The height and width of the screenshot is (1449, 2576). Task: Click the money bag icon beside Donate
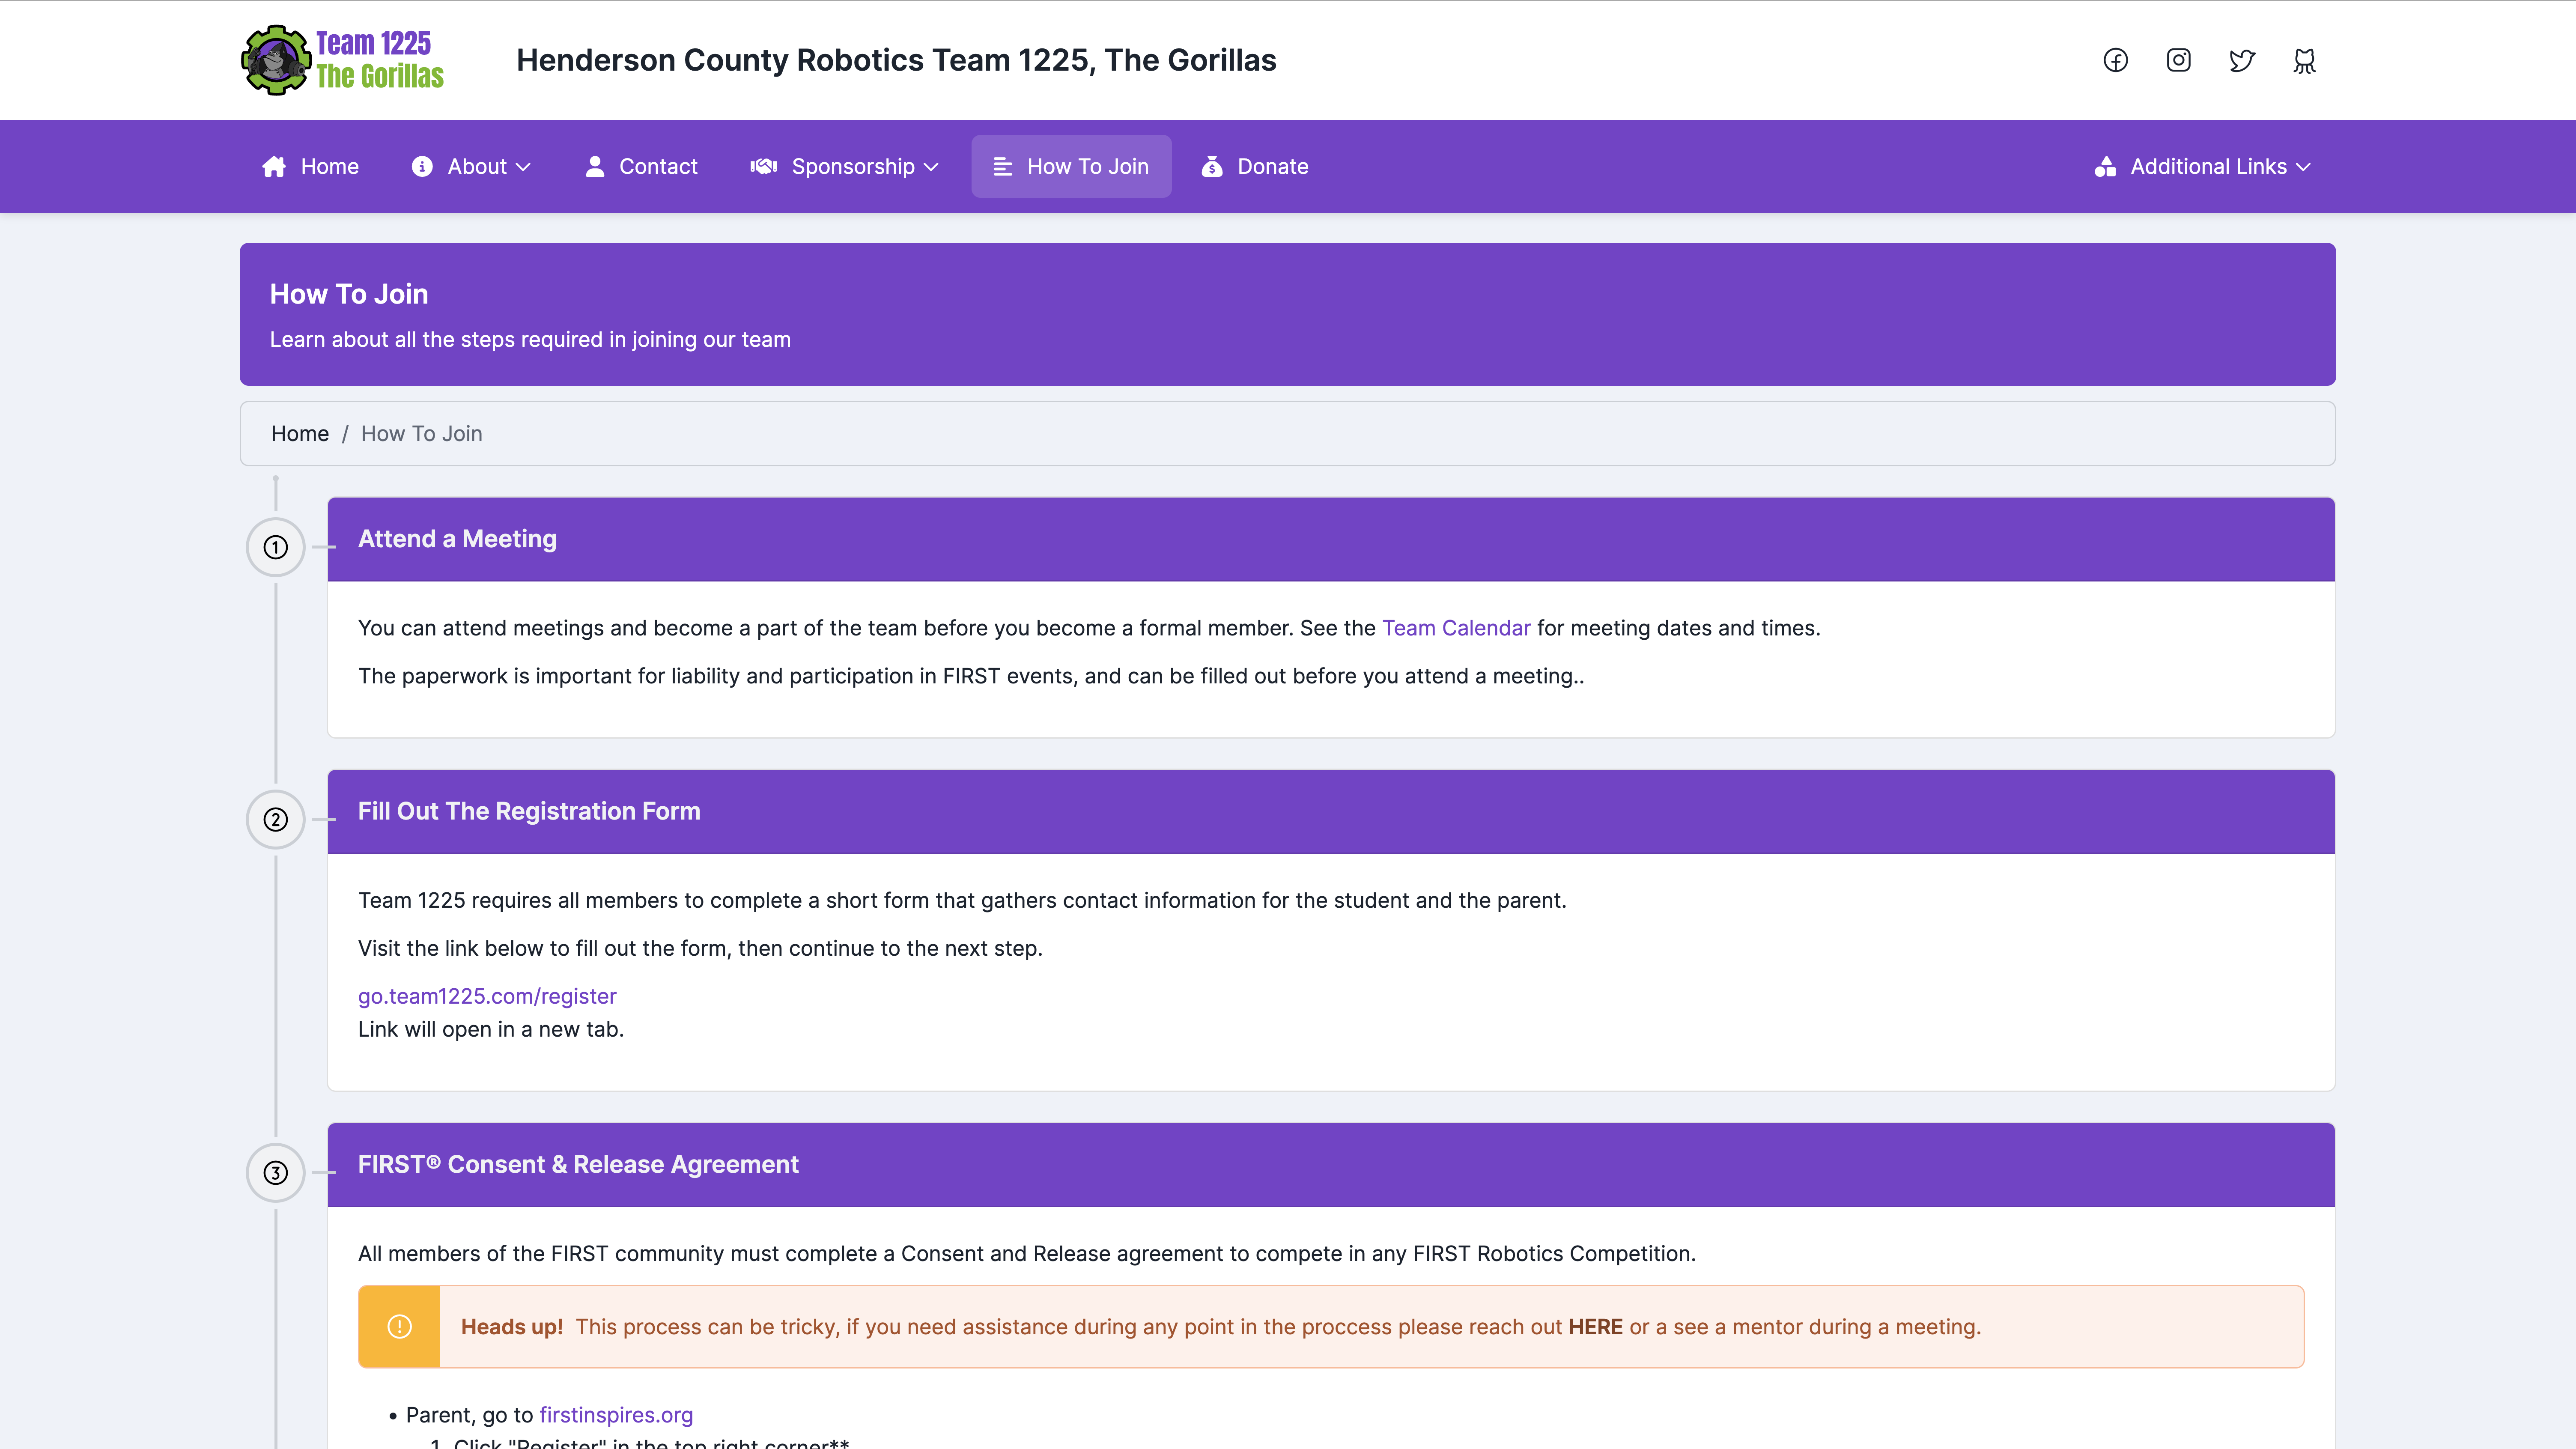point(1212,166)
